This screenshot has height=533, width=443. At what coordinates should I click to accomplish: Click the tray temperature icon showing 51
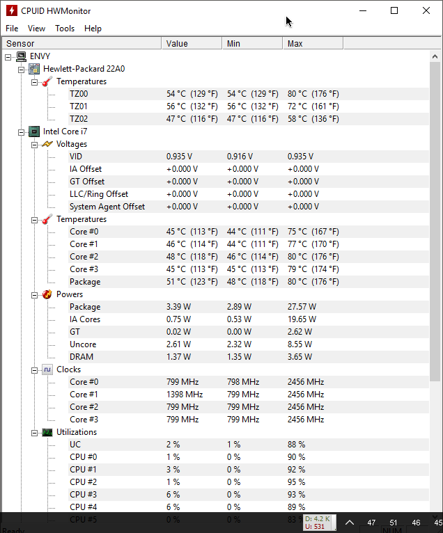pyautogui.click(x=394, y=523)
